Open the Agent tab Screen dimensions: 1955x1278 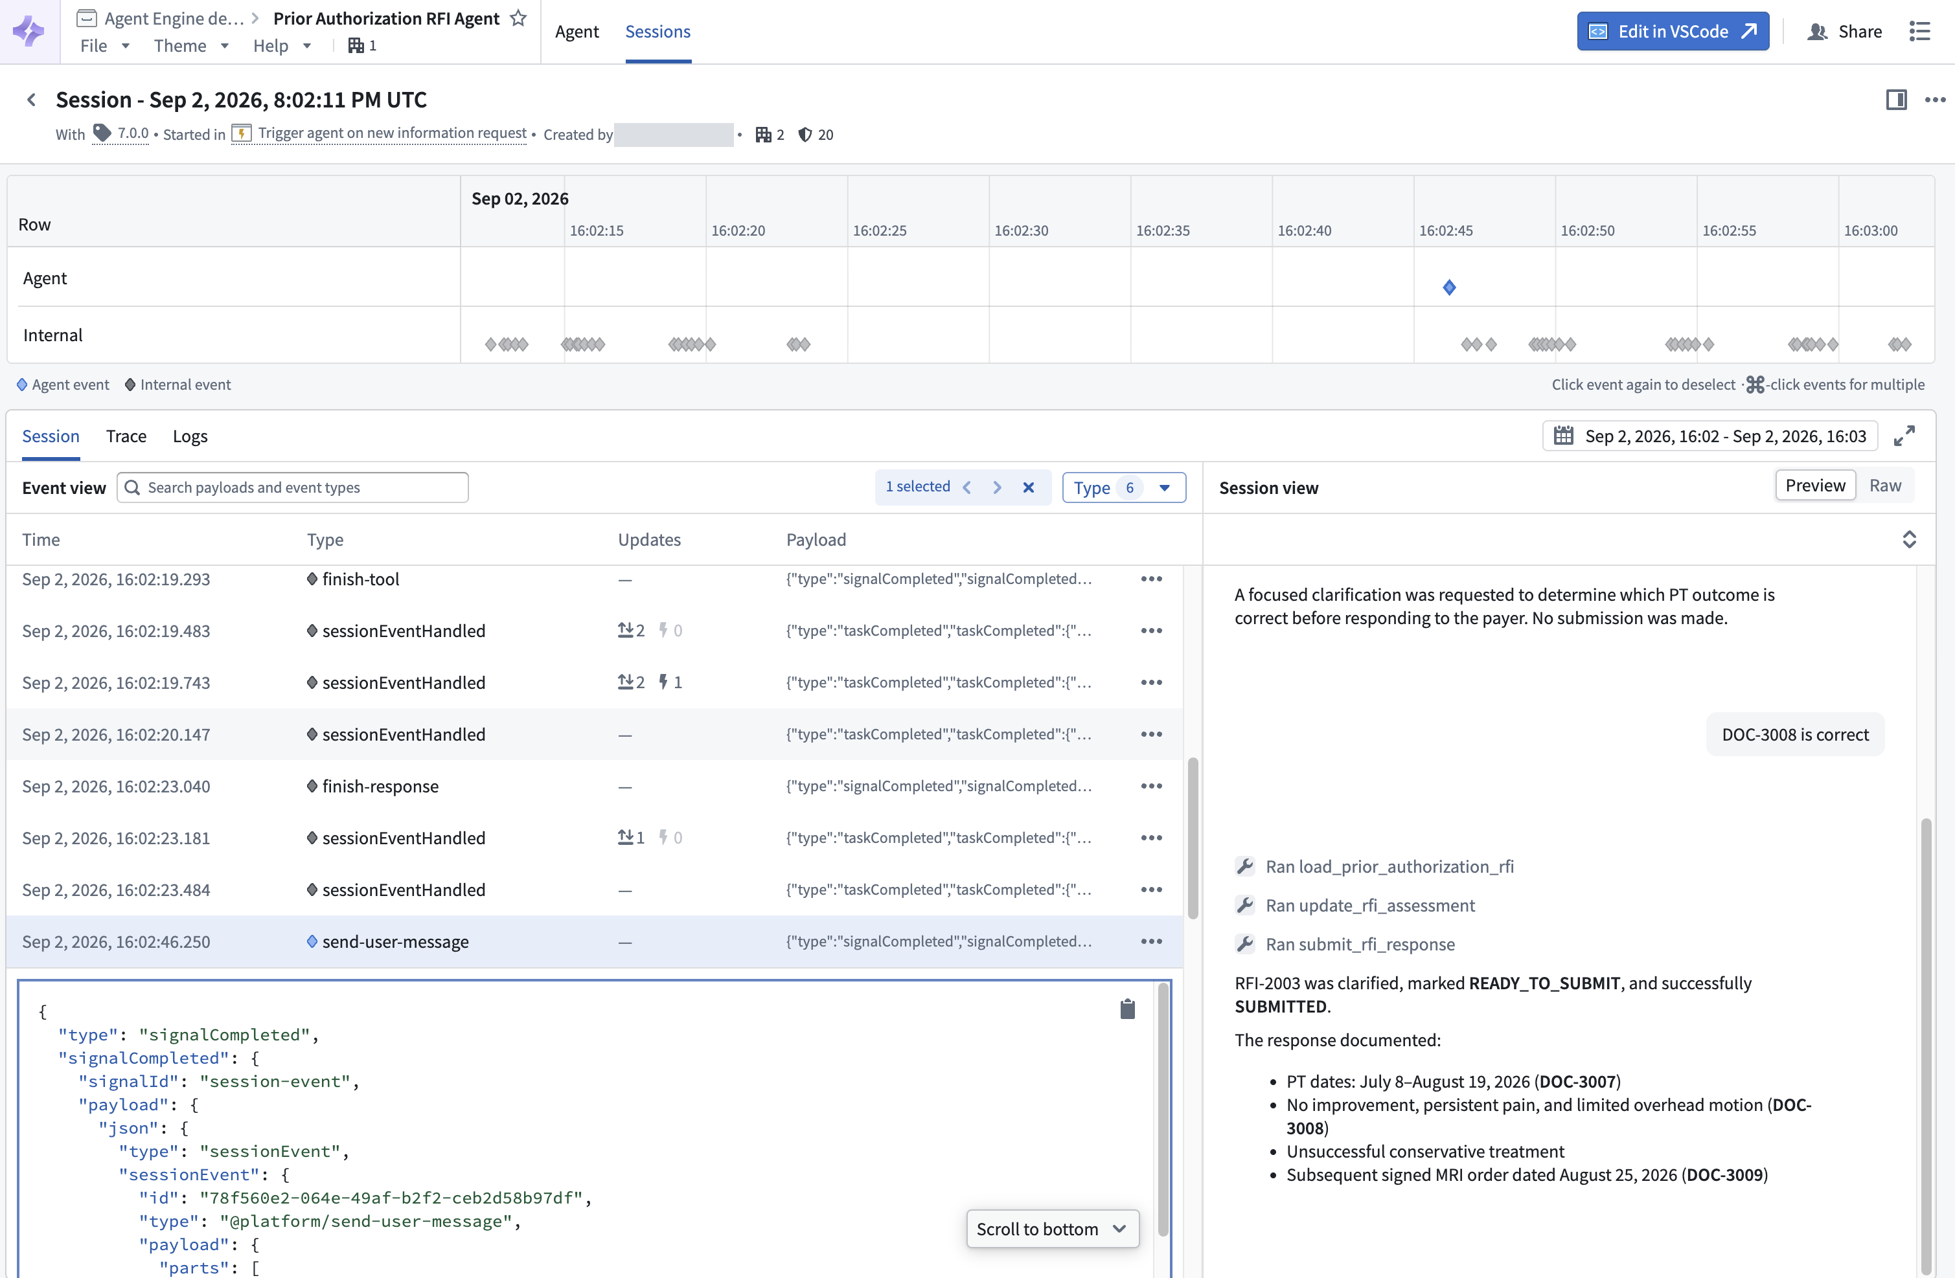(577, 31)
